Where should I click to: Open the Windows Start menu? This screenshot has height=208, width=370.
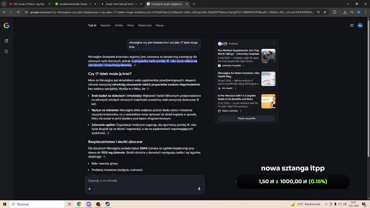tap(5, 204)
